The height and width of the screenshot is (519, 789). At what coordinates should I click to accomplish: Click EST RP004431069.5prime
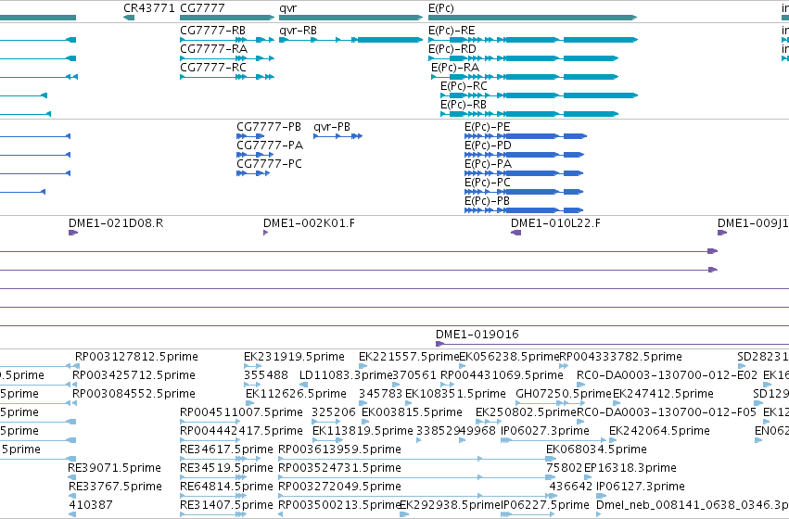pyautogui.click(x=502, y=375)
